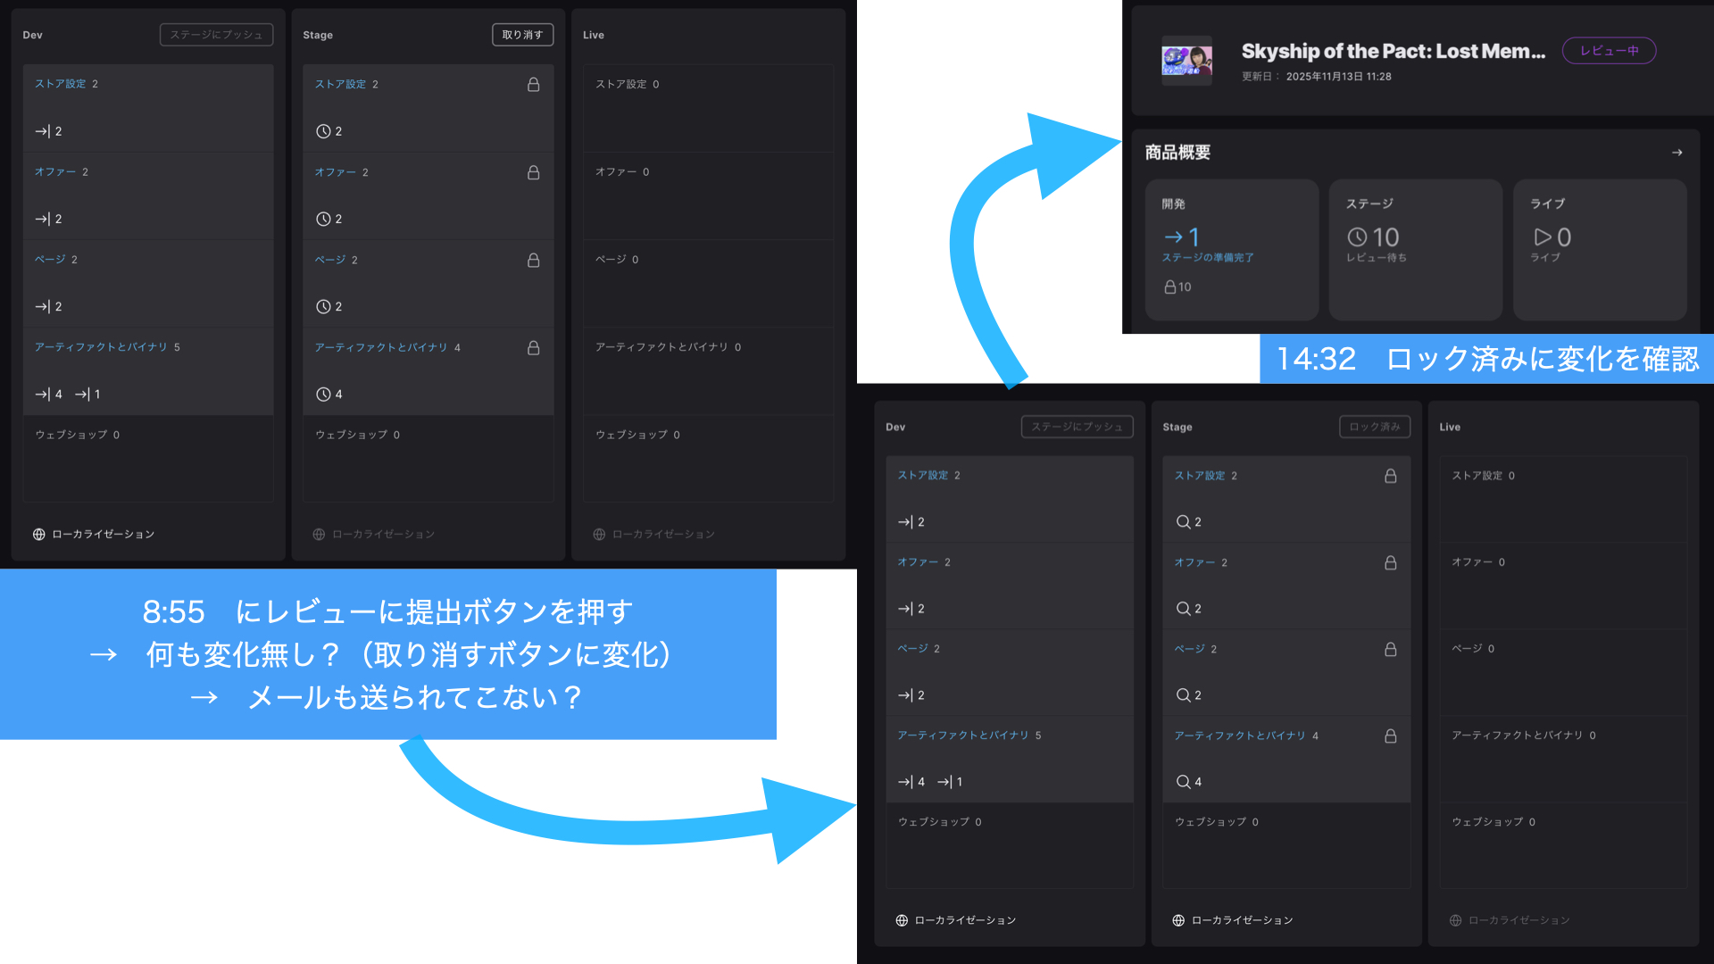Select the ステージ overview card
1714x964 pixels.
click(x=1415, y=249)
